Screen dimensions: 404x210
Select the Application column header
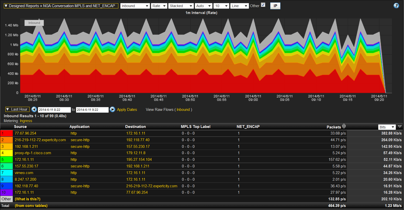point(80,127)
